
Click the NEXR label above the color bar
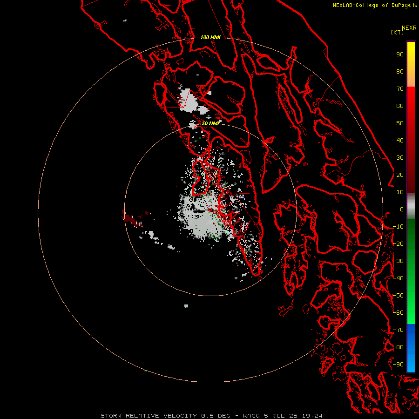[409, 28]
